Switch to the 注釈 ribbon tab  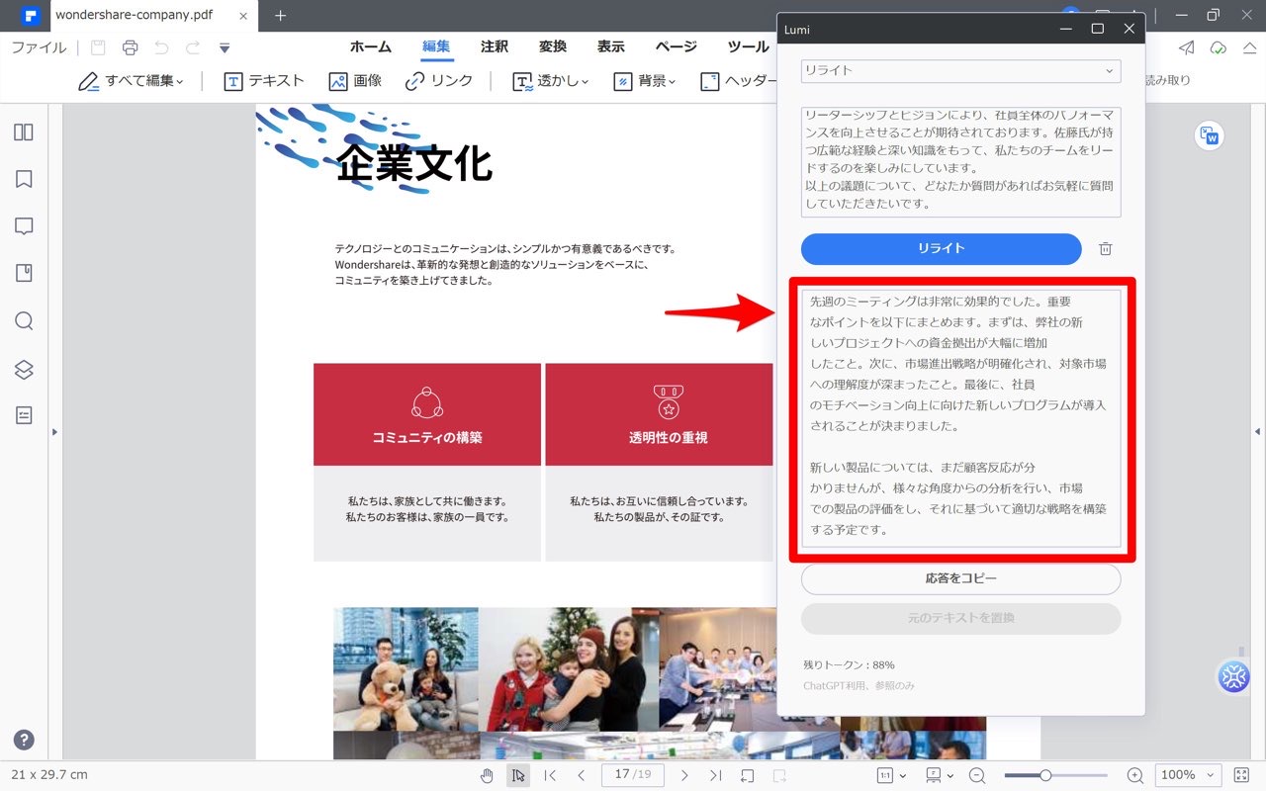(494, 46)
